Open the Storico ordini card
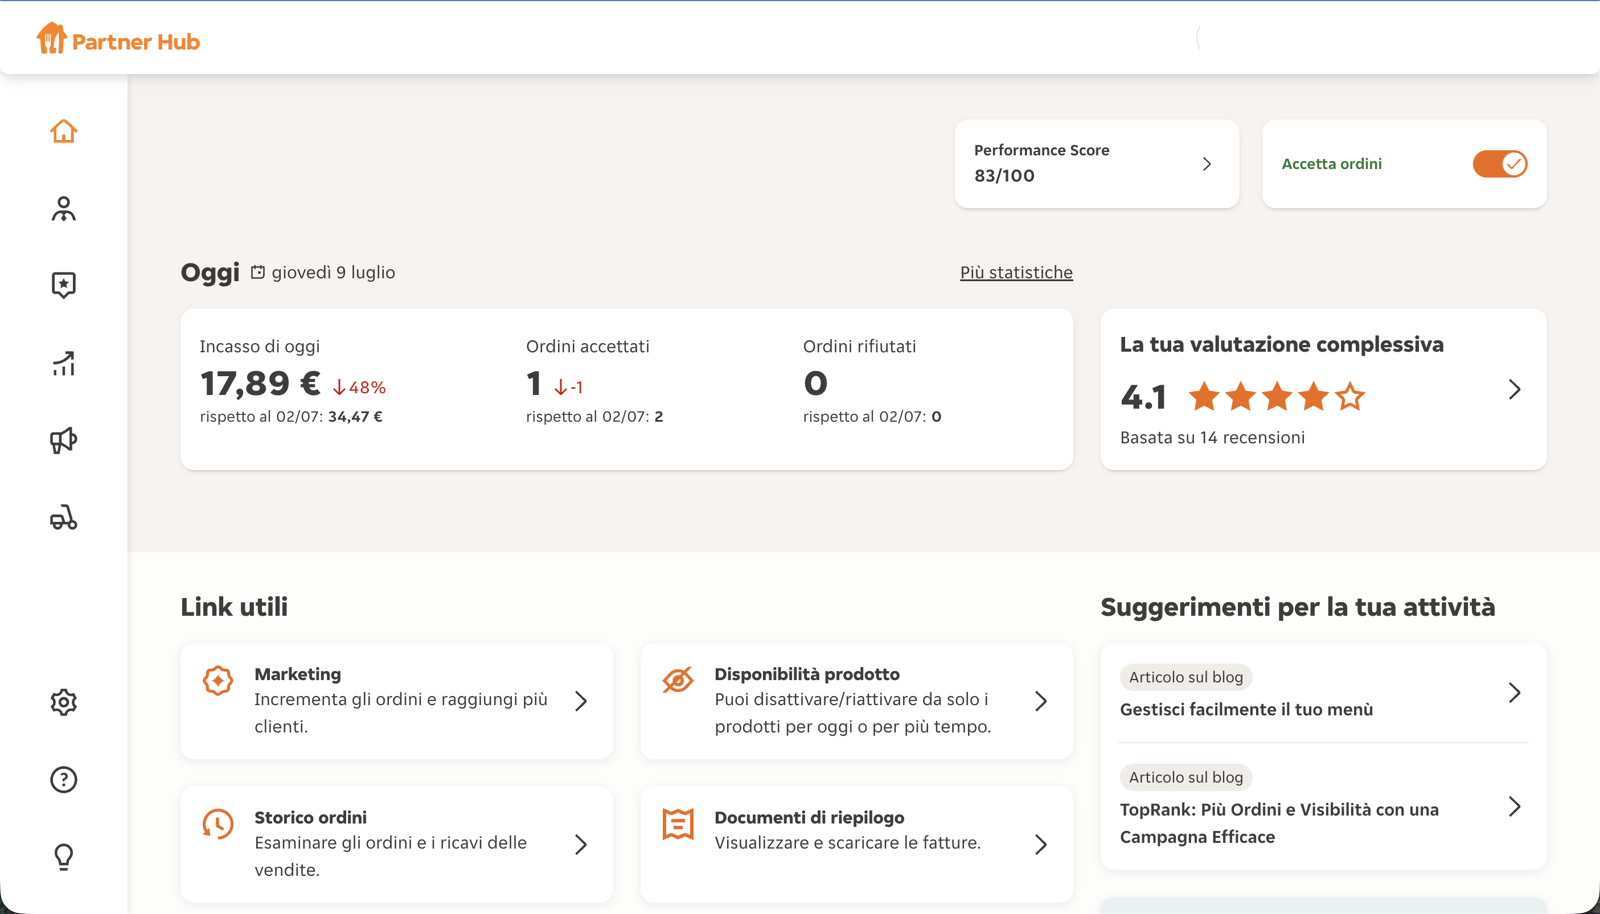This screenshot has height=914, width=1600. click(x=396, y=843)
